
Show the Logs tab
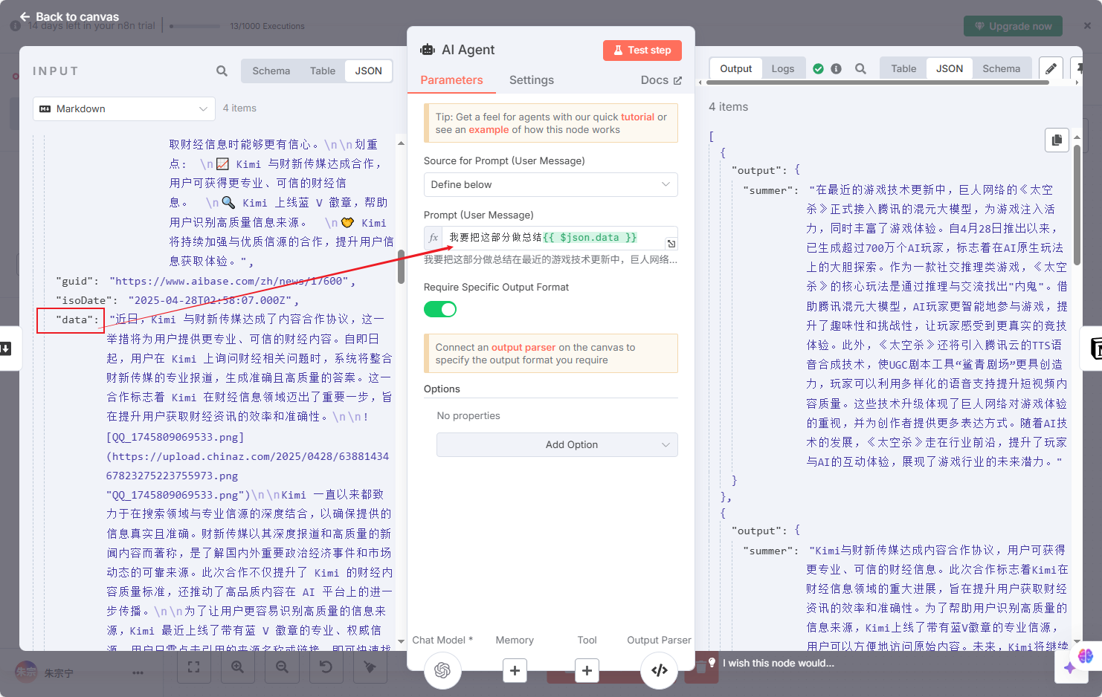[782, 68]
